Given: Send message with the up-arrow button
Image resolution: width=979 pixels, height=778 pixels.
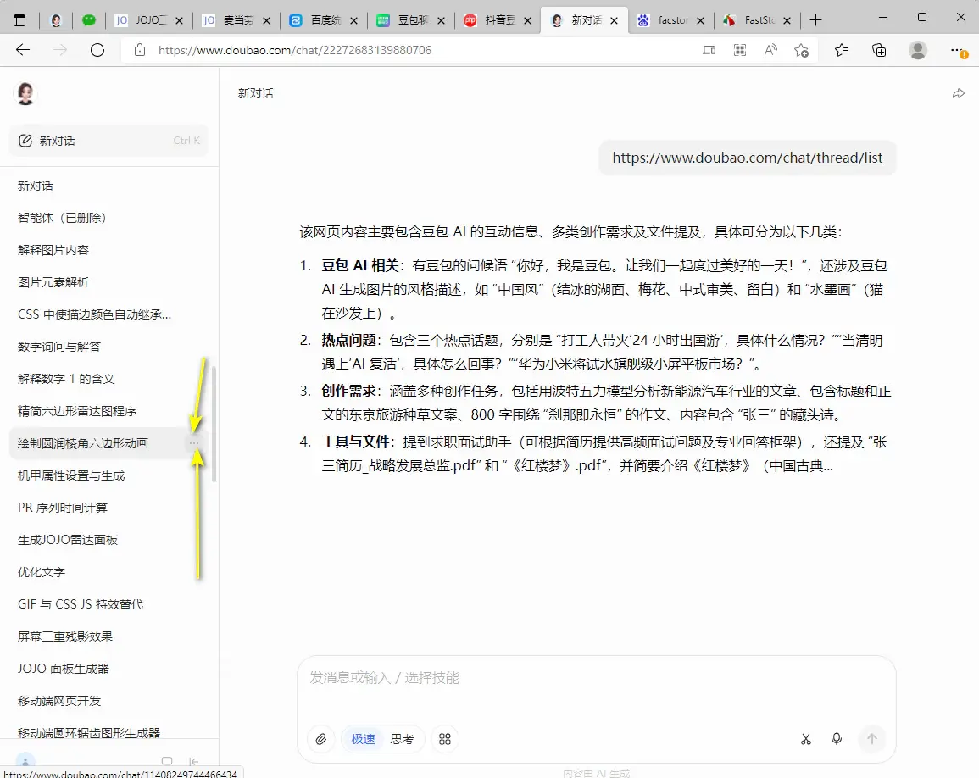Looking at the screenshot, I should [872, 739].
